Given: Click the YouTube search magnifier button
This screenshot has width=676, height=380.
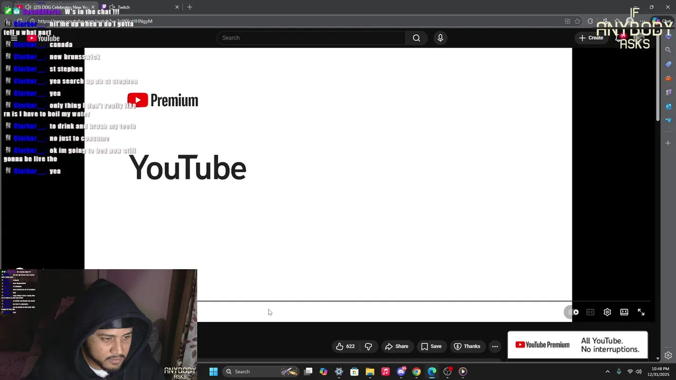Looking at the screenshot, I should (x=416, y=38).
